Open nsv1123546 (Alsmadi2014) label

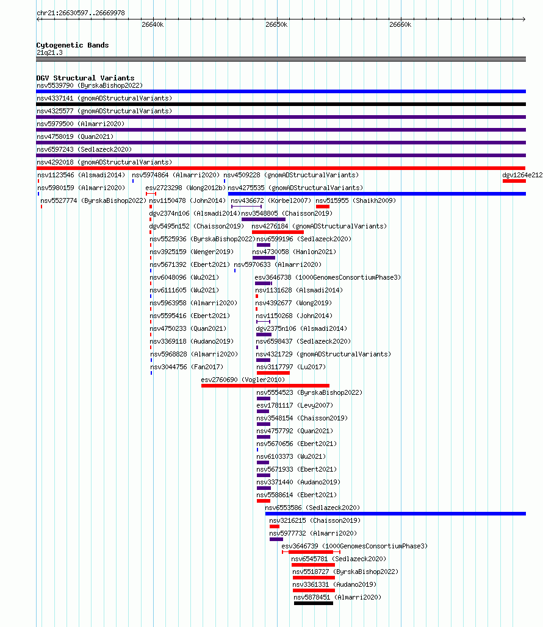coord(81,175)
